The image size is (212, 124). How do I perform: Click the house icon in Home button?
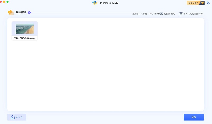[13, 117]
